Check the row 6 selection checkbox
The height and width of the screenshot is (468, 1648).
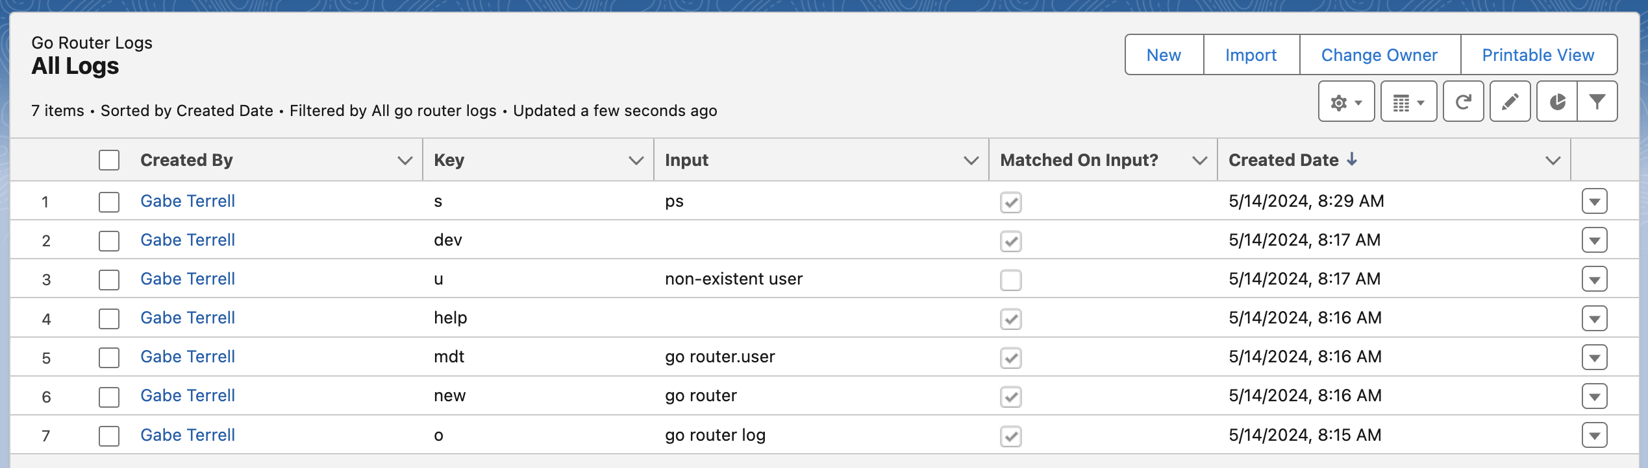click(109, 397)
